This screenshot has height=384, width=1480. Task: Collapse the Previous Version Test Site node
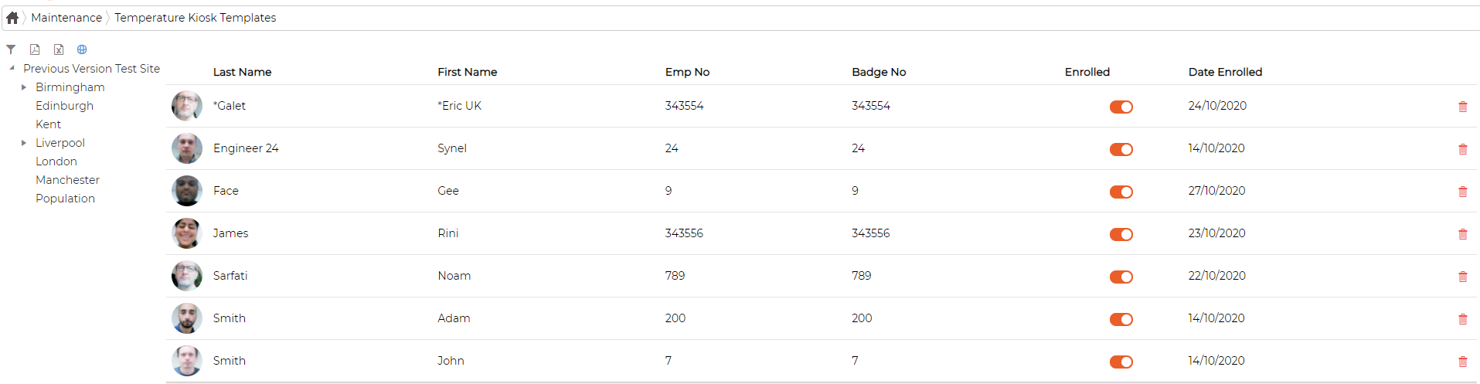(x=12, y=68)
